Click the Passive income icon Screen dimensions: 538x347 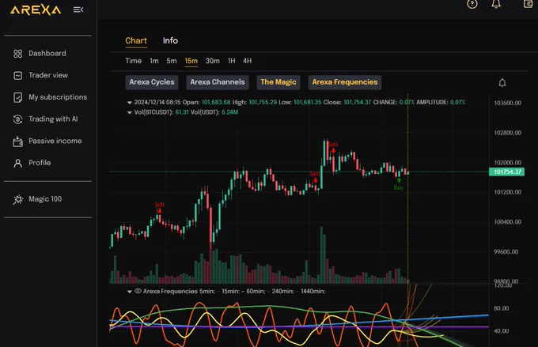click(18, 141)
